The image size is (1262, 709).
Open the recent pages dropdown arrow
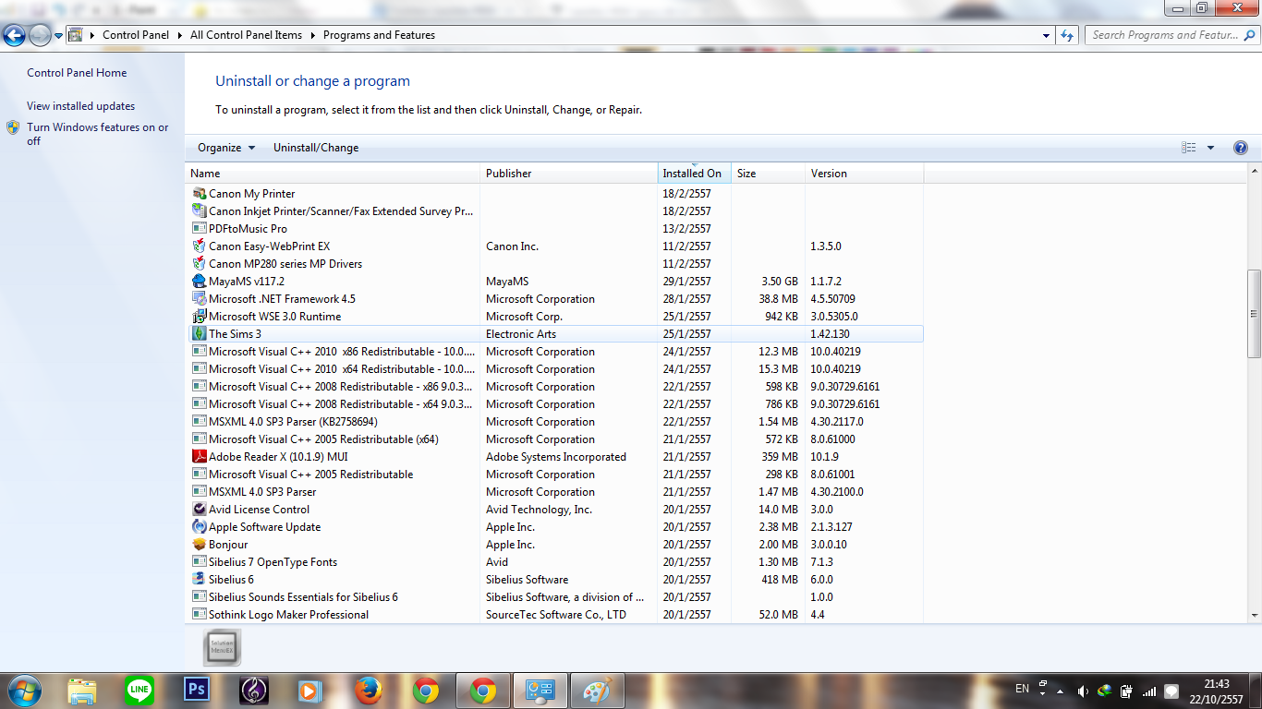click(59, 35)
